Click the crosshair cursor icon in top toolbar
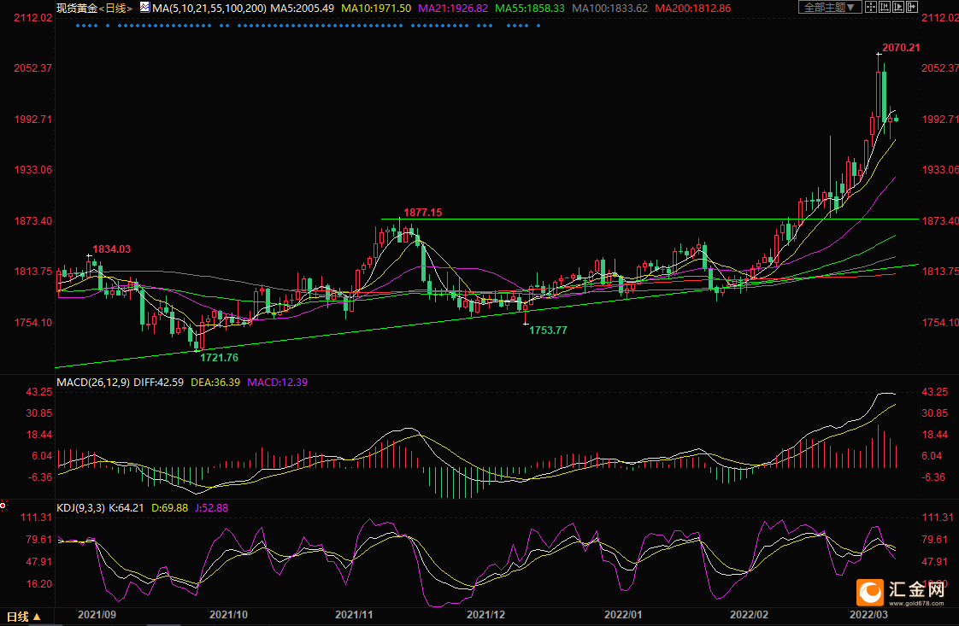The height and width of the screenshot is (626, 959). click(x=871, y=7)
